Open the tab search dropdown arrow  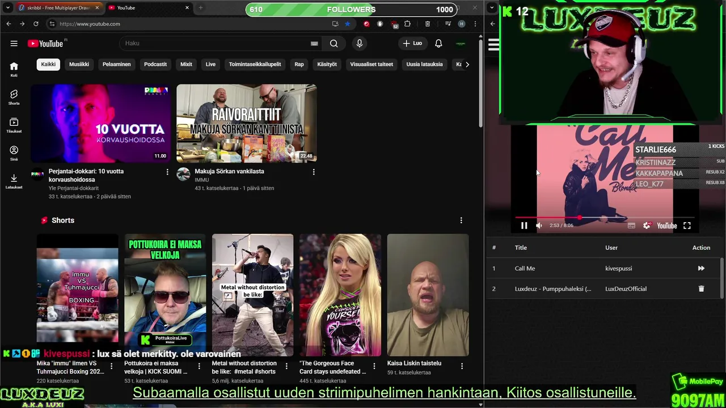pos(7,8)
